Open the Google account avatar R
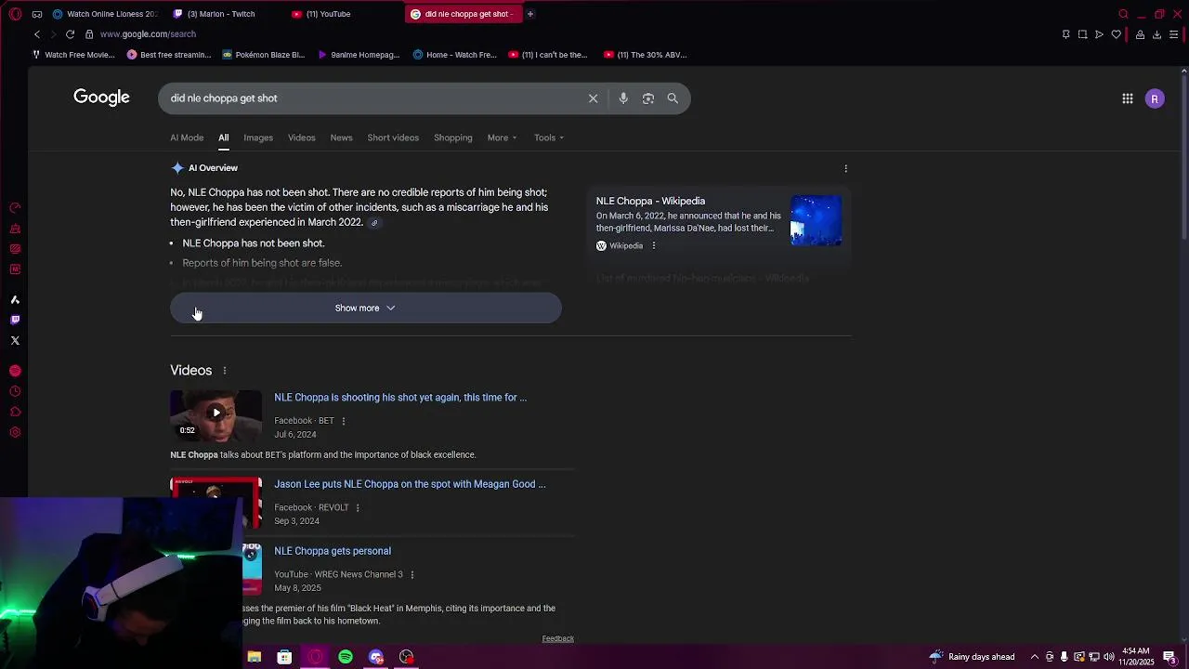 [x=1155, y=98]
